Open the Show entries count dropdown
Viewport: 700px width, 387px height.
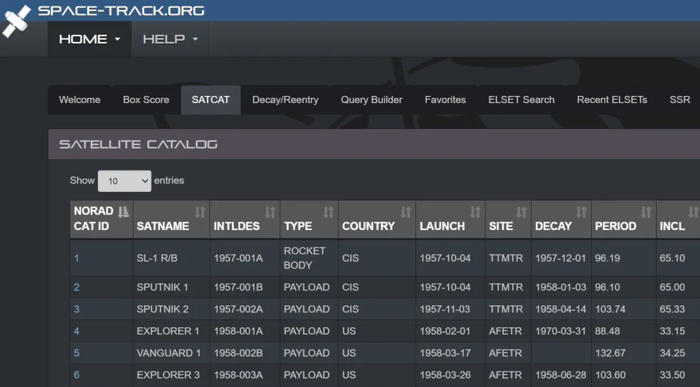(124, 181)
